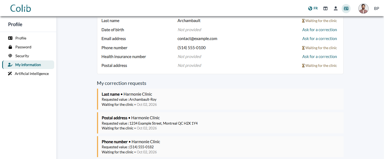This screenshot has height=159, width=388.
Task: Click the Health insurance number label
Action: pyautogui.click(x=124, y=57)
